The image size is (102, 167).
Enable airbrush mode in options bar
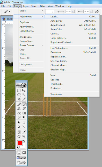pos(97,11)
